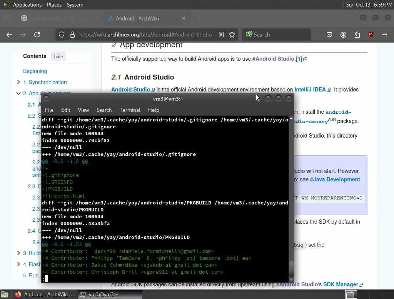Toggle reader view icon in address bar

[x=221, y=35]
